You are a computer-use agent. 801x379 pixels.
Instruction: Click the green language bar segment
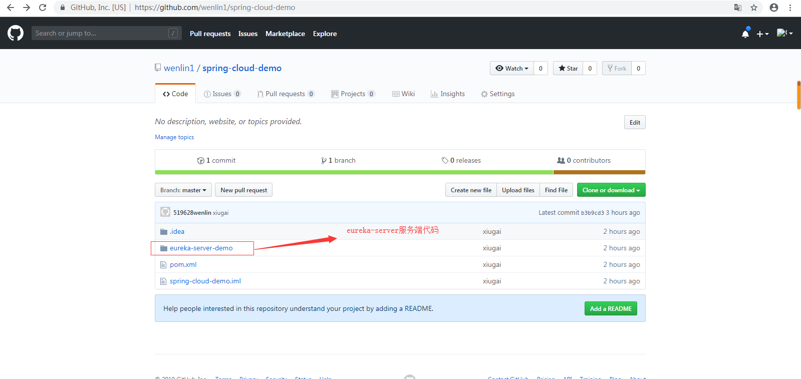[x=354, y=172]
